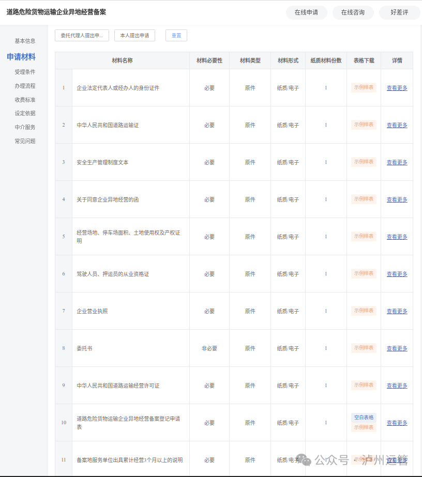The image size is (422, 477).
Task: Click the 驾驶人员、押运员的从业资格证 text
Action: pyautogui.click(x=113, y=274)
